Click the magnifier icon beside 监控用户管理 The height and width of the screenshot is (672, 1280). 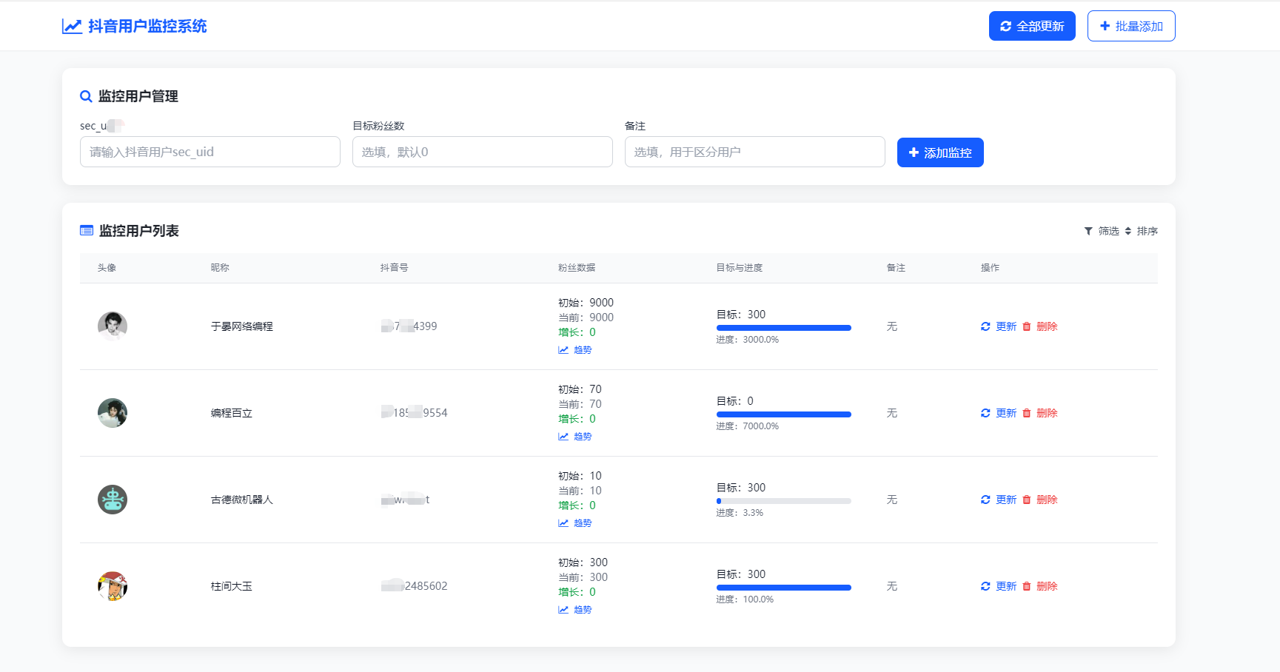(x=86, y=96)
